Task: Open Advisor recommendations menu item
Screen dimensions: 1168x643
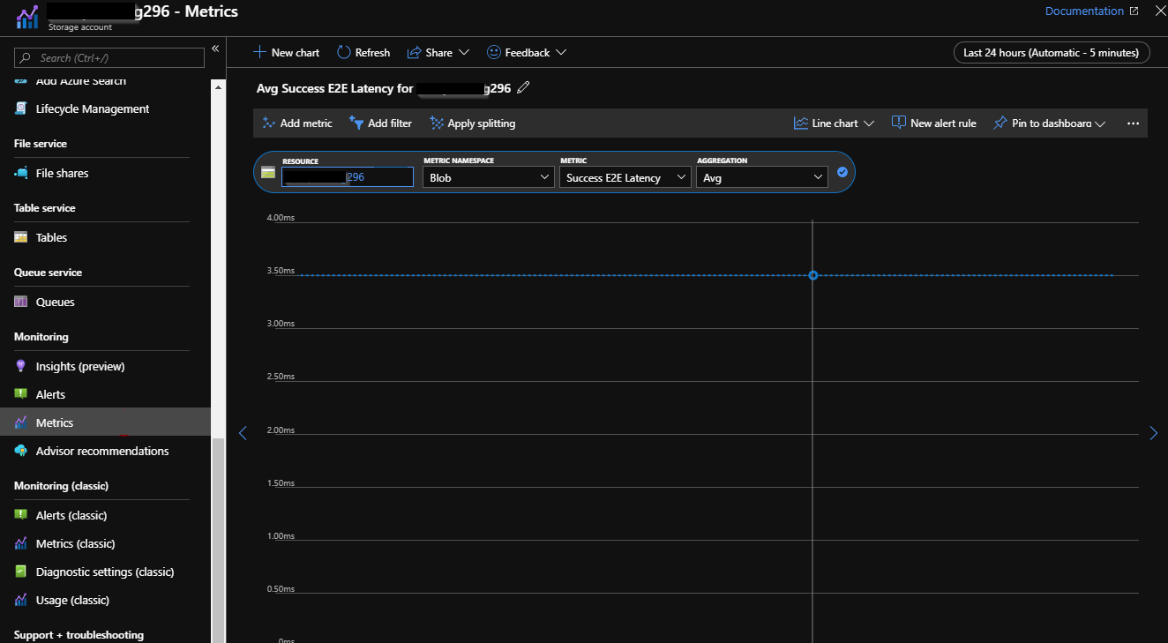Action: click(102, 451)
